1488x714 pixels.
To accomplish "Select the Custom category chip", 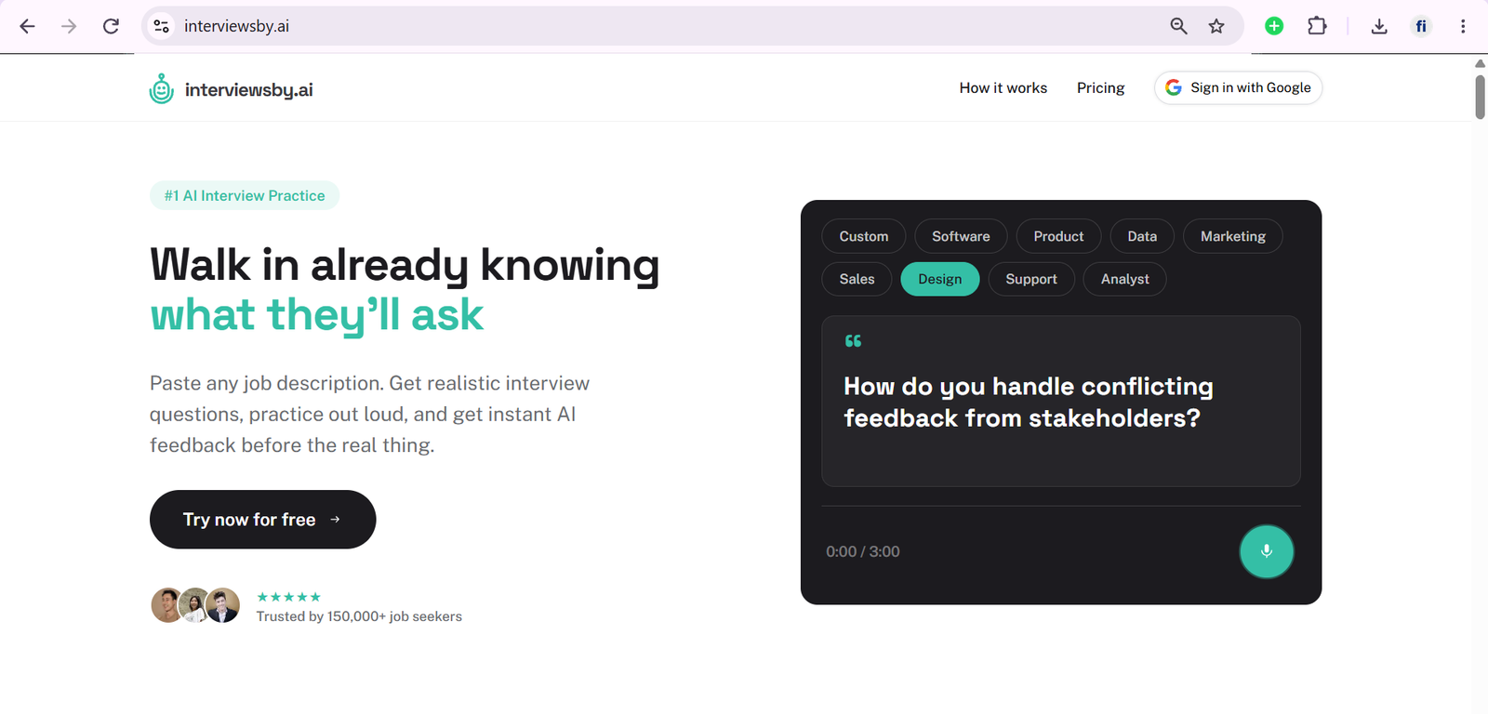I will (864, 236).
